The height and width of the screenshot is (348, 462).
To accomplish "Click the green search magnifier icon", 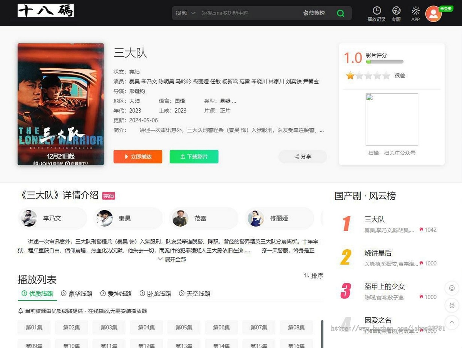I will 340,13.
